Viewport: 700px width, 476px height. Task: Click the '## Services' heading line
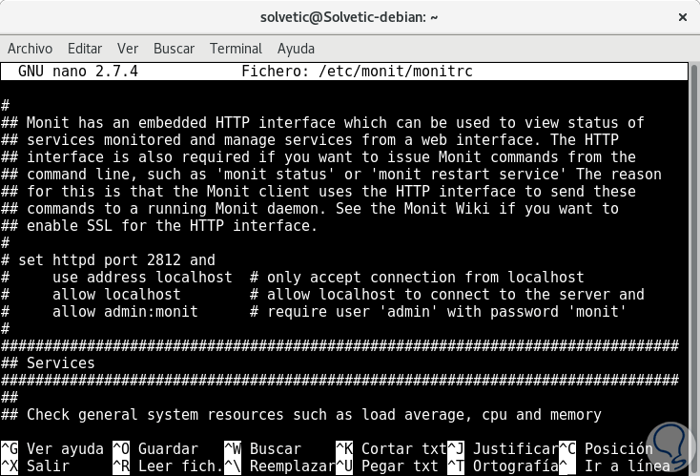[48, 363]
